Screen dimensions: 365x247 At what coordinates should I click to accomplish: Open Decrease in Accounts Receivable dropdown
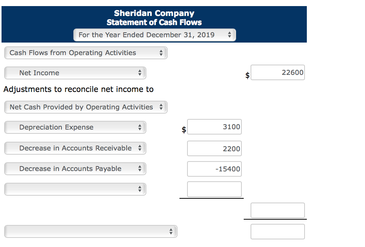[75, 148]
